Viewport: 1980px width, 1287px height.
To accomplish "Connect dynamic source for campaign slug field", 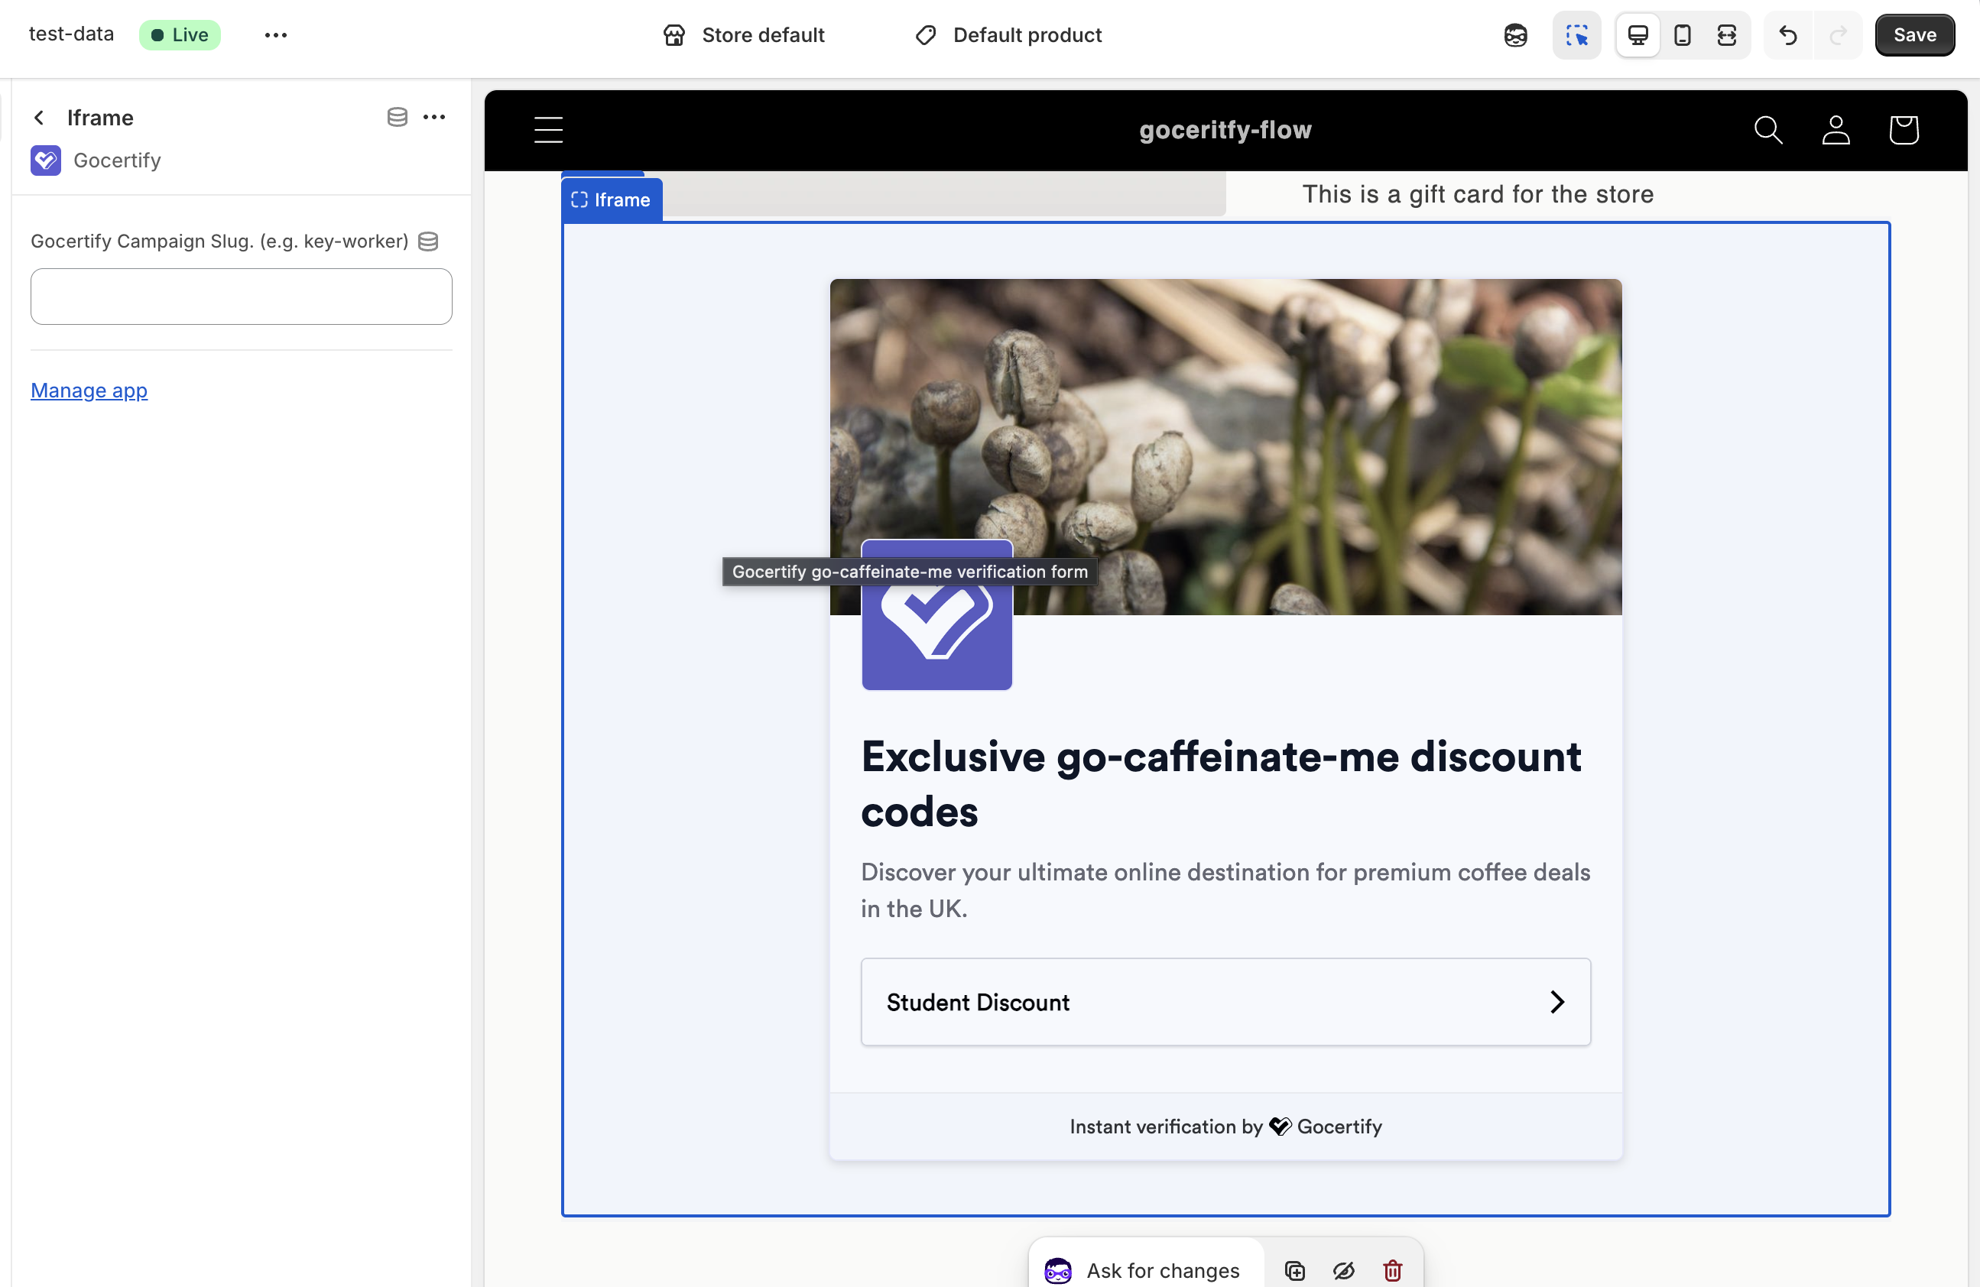I will pyautogui.click(x=427, y=242).
